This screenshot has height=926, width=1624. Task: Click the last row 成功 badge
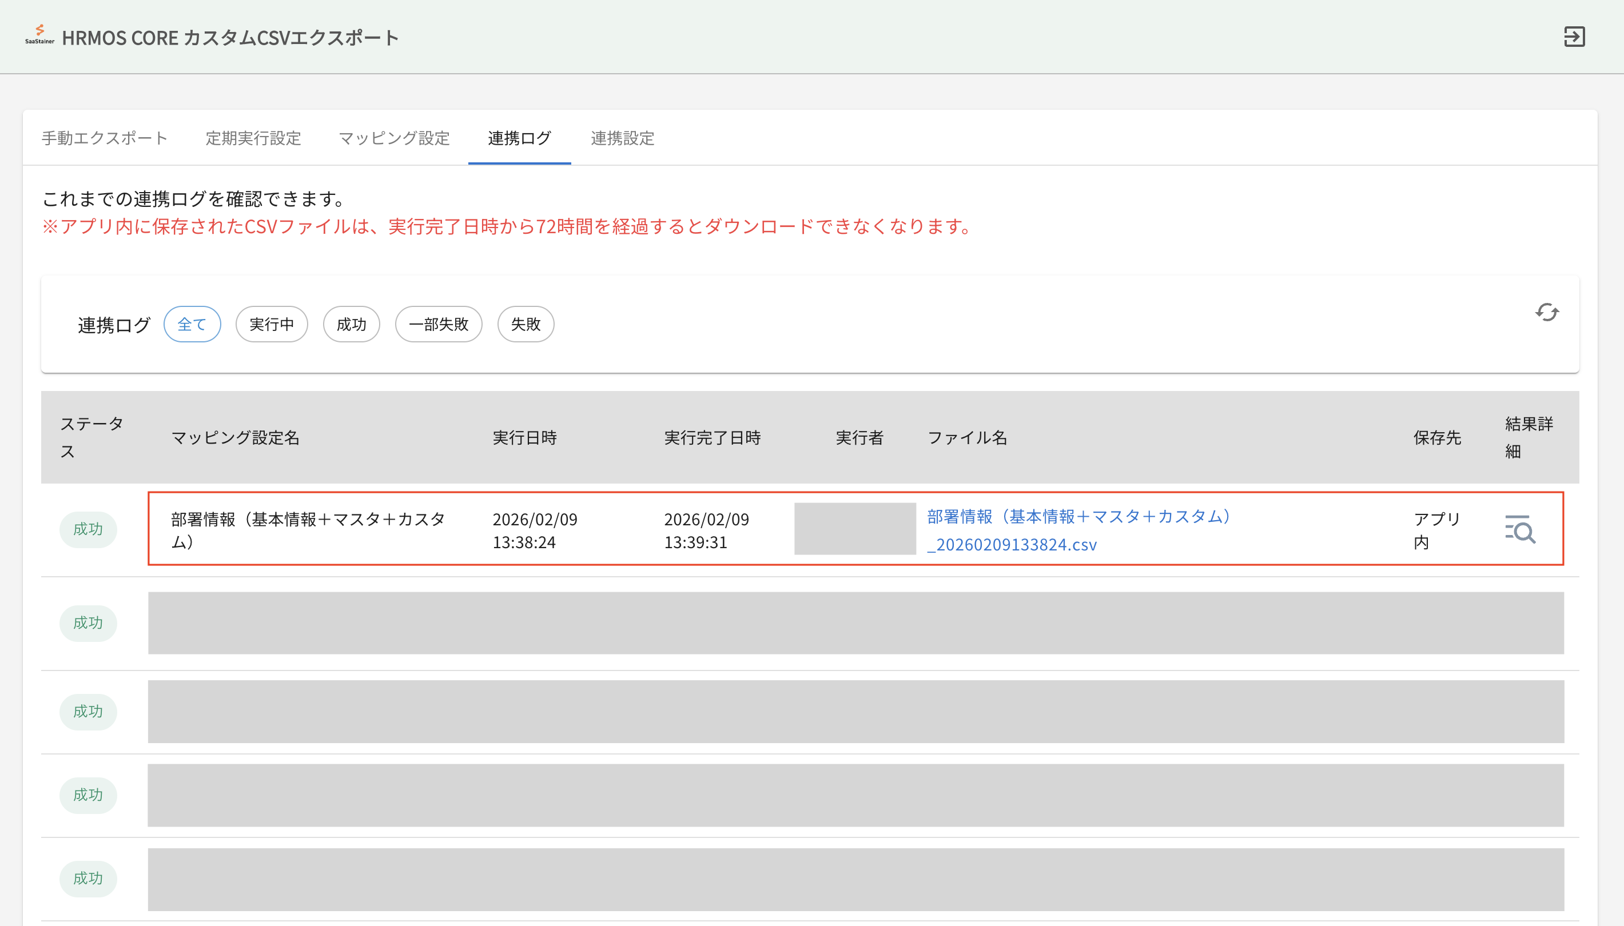pyautogui.click(x=88, y=879)
